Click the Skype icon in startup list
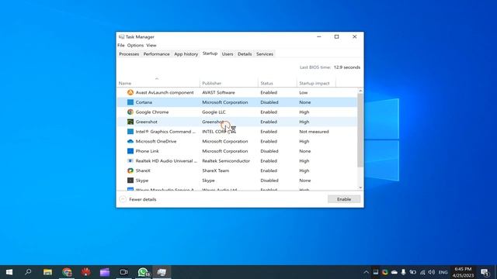 130,181
